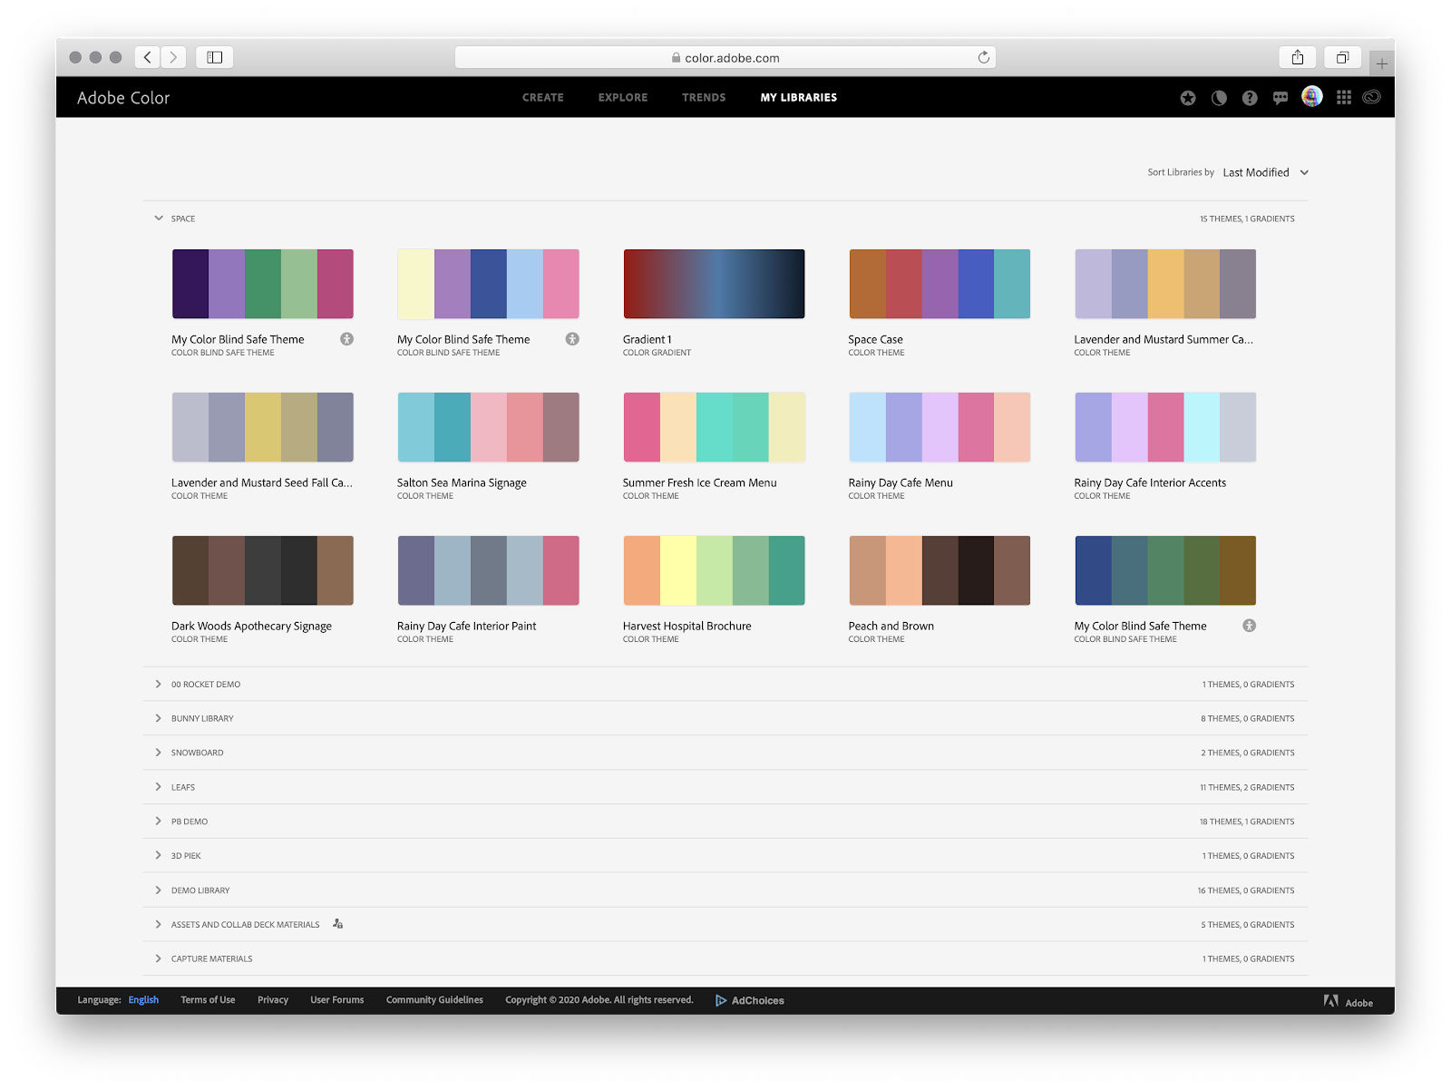The width and height of the screenshot is (1451, 1089).
Task: Open the Peach and Brown theme thumbnail
Action: (x=939, y=569)
